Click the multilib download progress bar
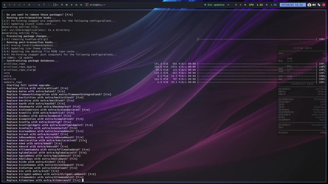Screen dimensions: 328x184 pos(258,79)
